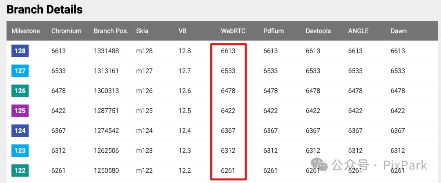Open the m127 Skia branch link
The width and height of the screenshot is (441, 183).
144,71
